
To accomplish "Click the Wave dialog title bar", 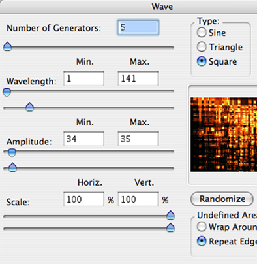I will coord(128,7).
